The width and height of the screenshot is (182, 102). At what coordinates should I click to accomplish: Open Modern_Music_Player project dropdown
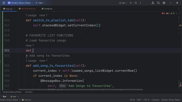tap(20, 3)
